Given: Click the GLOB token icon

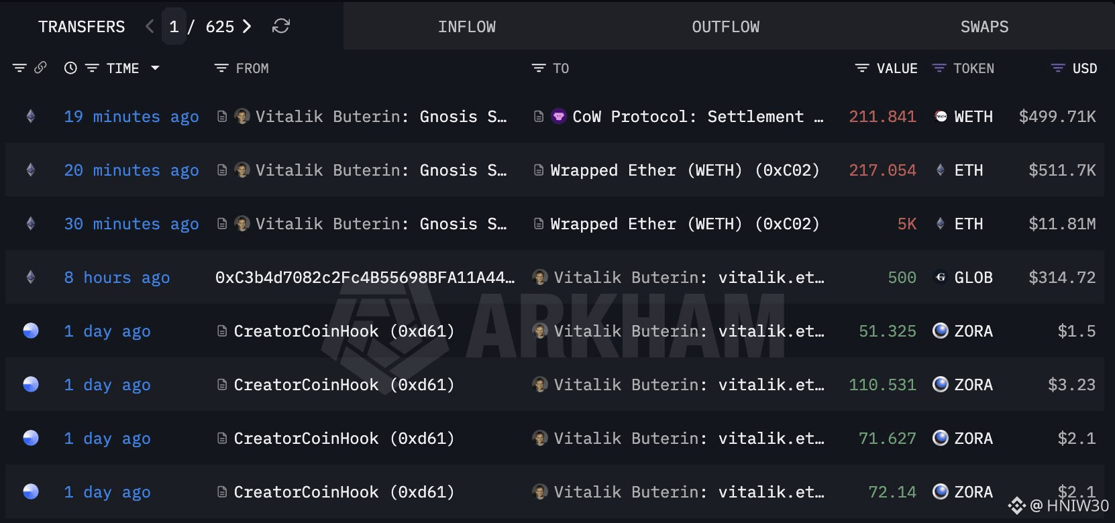Looking at the screenshot, I should (941, 277).
